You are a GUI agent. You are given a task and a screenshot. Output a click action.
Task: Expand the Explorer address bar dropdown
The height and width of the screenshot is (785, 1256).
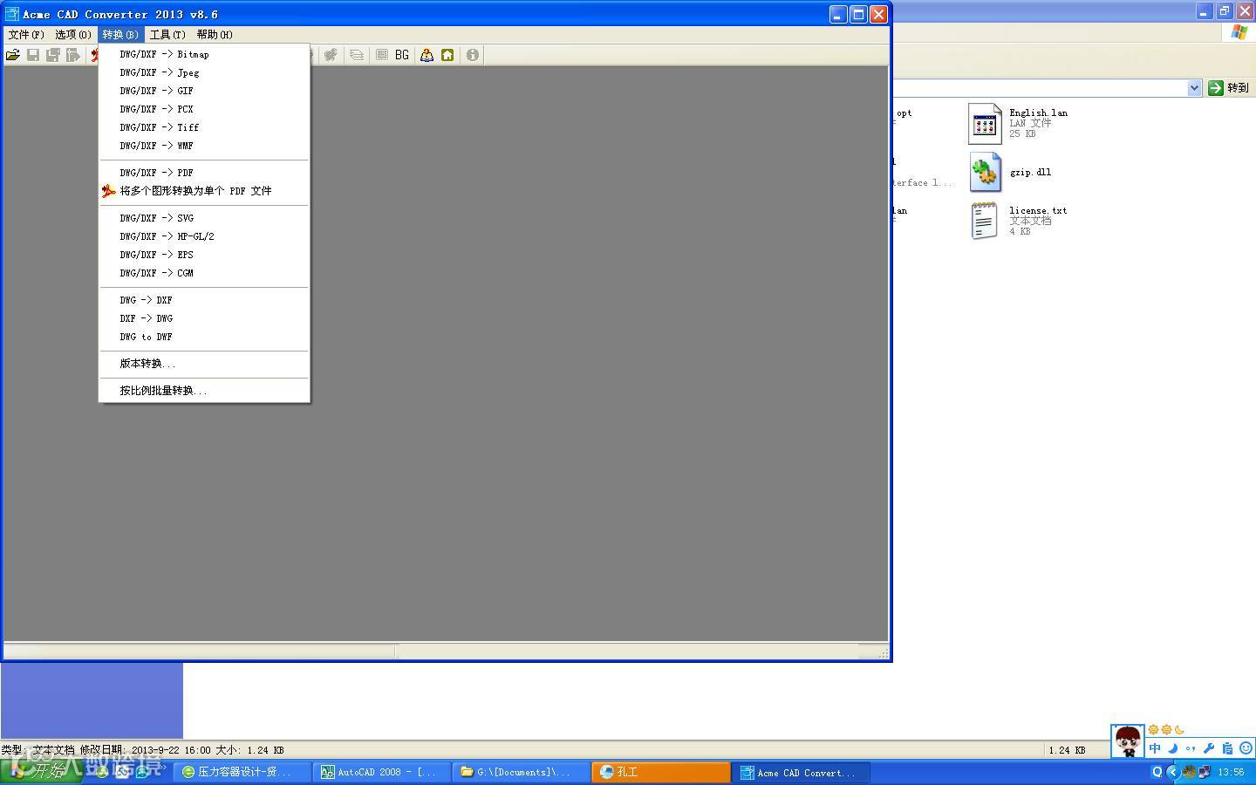[1195, 88]
